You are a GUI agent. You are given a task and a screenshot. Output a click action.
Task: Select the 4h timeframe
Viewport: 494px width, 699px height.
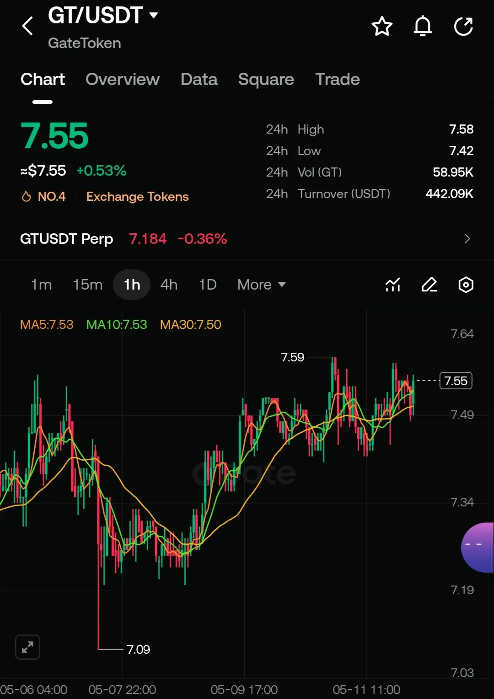pos(169,285)
